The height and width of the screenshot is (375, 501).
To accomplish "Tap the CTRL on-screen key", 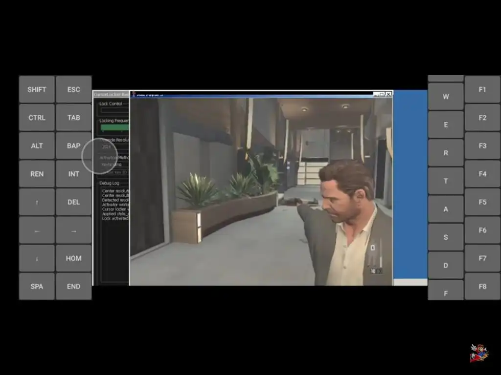I will coord(37,118).
